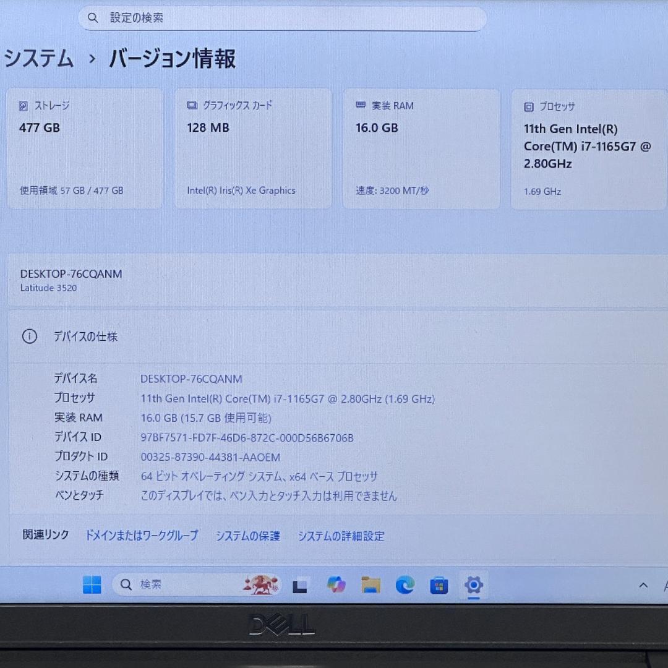This screenshot has width=668, height=668.
Task: Launch Copilot from the taskbar
Action: tap(336, 584)
